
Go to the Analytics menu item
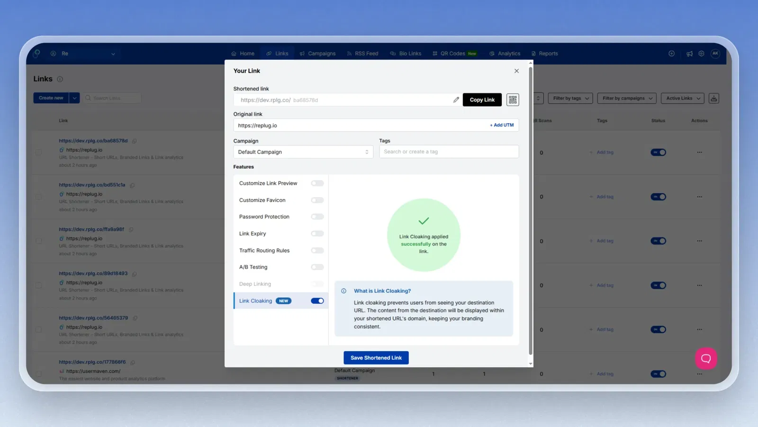[x=505, y=54]
